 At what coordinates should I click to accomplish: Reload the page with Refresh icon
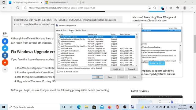18,8
